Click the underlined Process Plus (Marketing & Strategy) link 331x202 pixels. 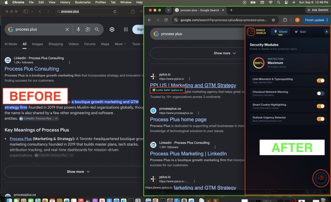tap(21, 139)
